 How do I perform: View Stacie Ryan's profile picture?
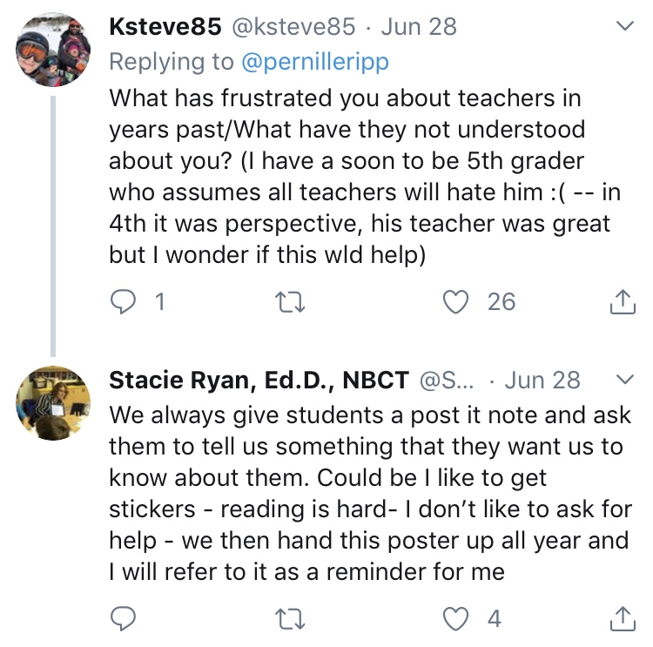coord(53,402)
